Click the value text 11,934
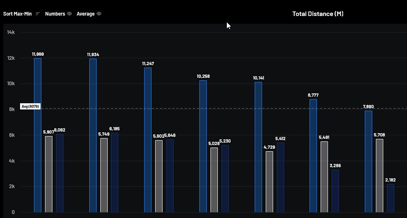The height and width of the screenshot is (218, 407). (x=93, y=55)
